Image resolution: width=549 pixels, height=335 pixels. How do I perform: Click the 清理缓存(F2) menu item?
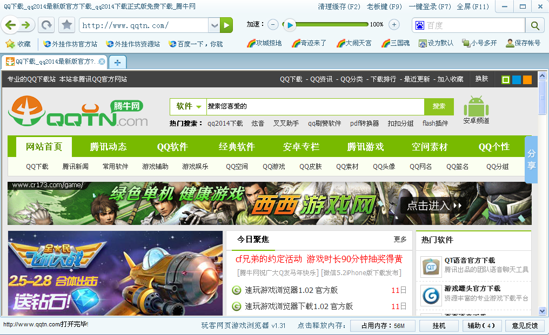(x=339, y=6)
